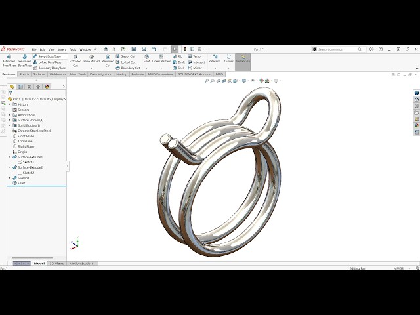Click the Zoom to Fit magnifier icon

click(207, 81)
